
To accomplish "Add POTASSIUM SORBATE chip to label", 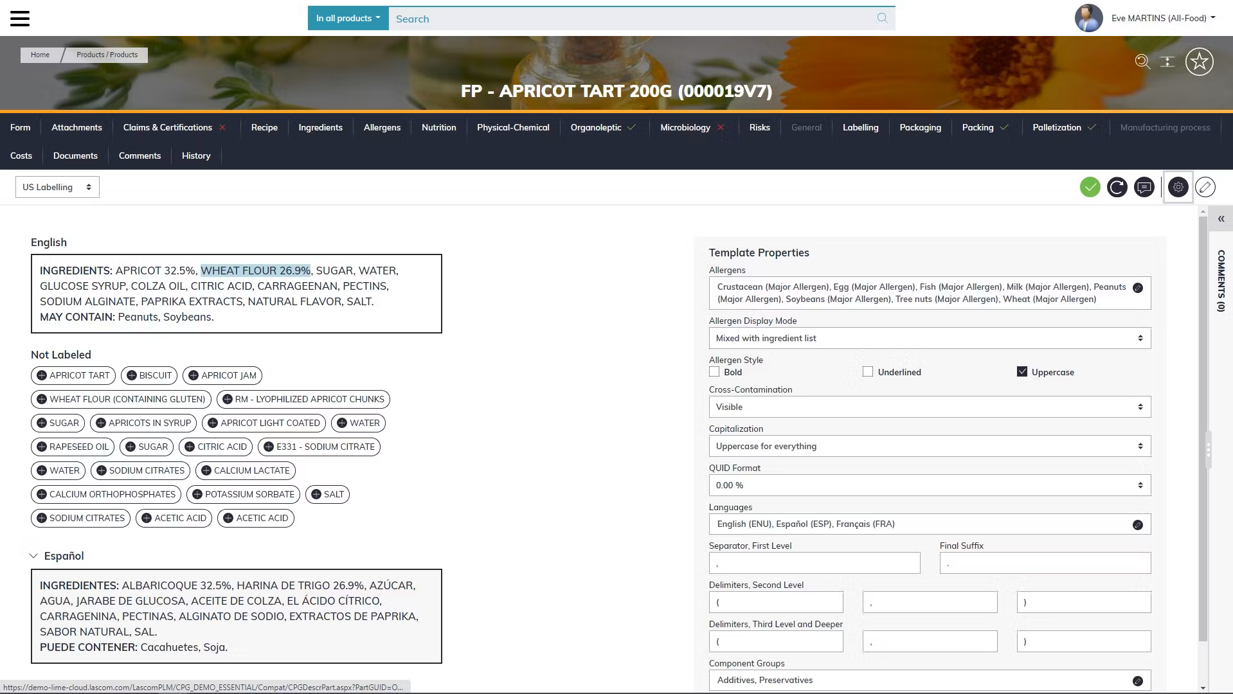I will 243,494.
